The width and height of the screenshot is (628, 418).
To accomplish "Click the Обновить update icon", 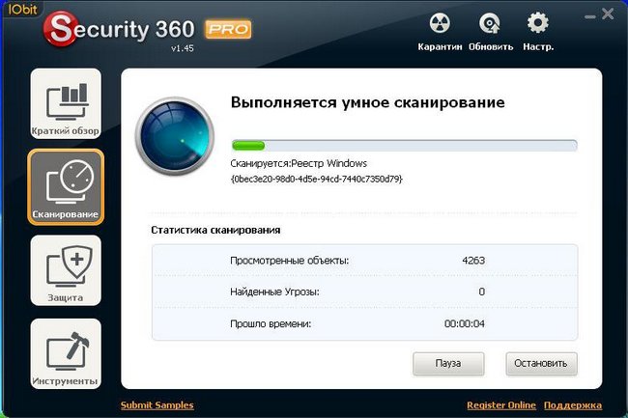I will click(490, 23).
